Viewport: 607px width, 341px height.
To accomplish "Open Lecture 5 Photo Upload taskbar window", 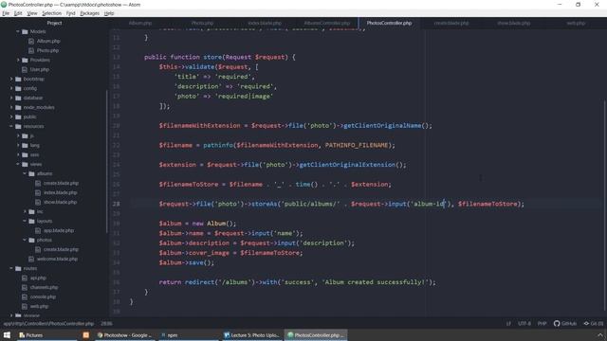I will coord(251,335).
